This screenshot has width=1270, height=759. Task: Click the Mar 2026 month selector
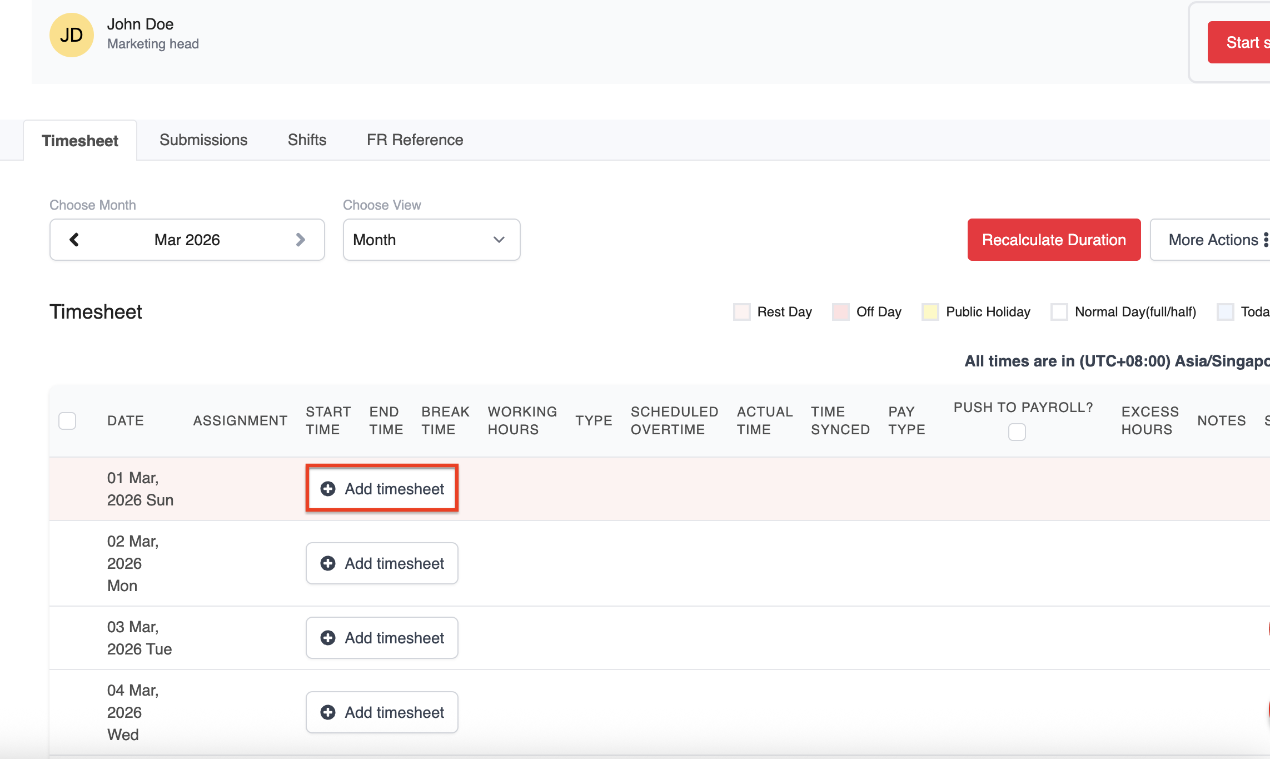187,240
